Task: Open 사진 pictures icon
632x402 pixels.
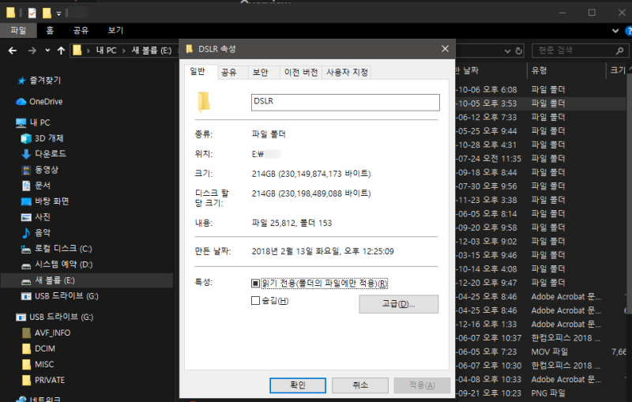Action: (26, 217)
